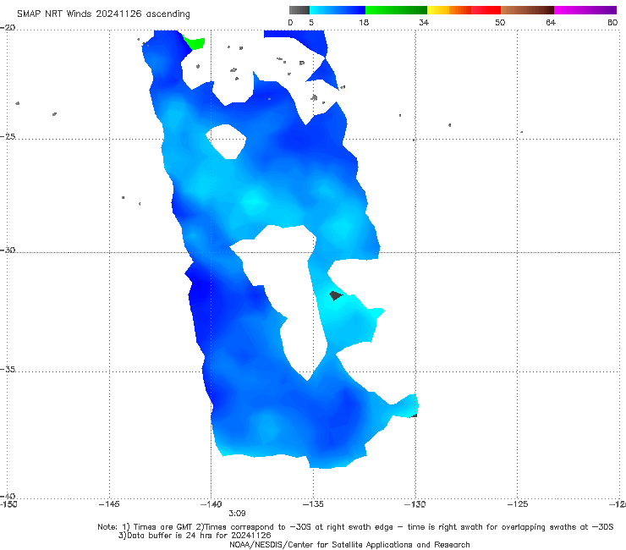This screenshot has height=550, width=626.
Task: Click the color bar label '64'
Action: [551, 22]
